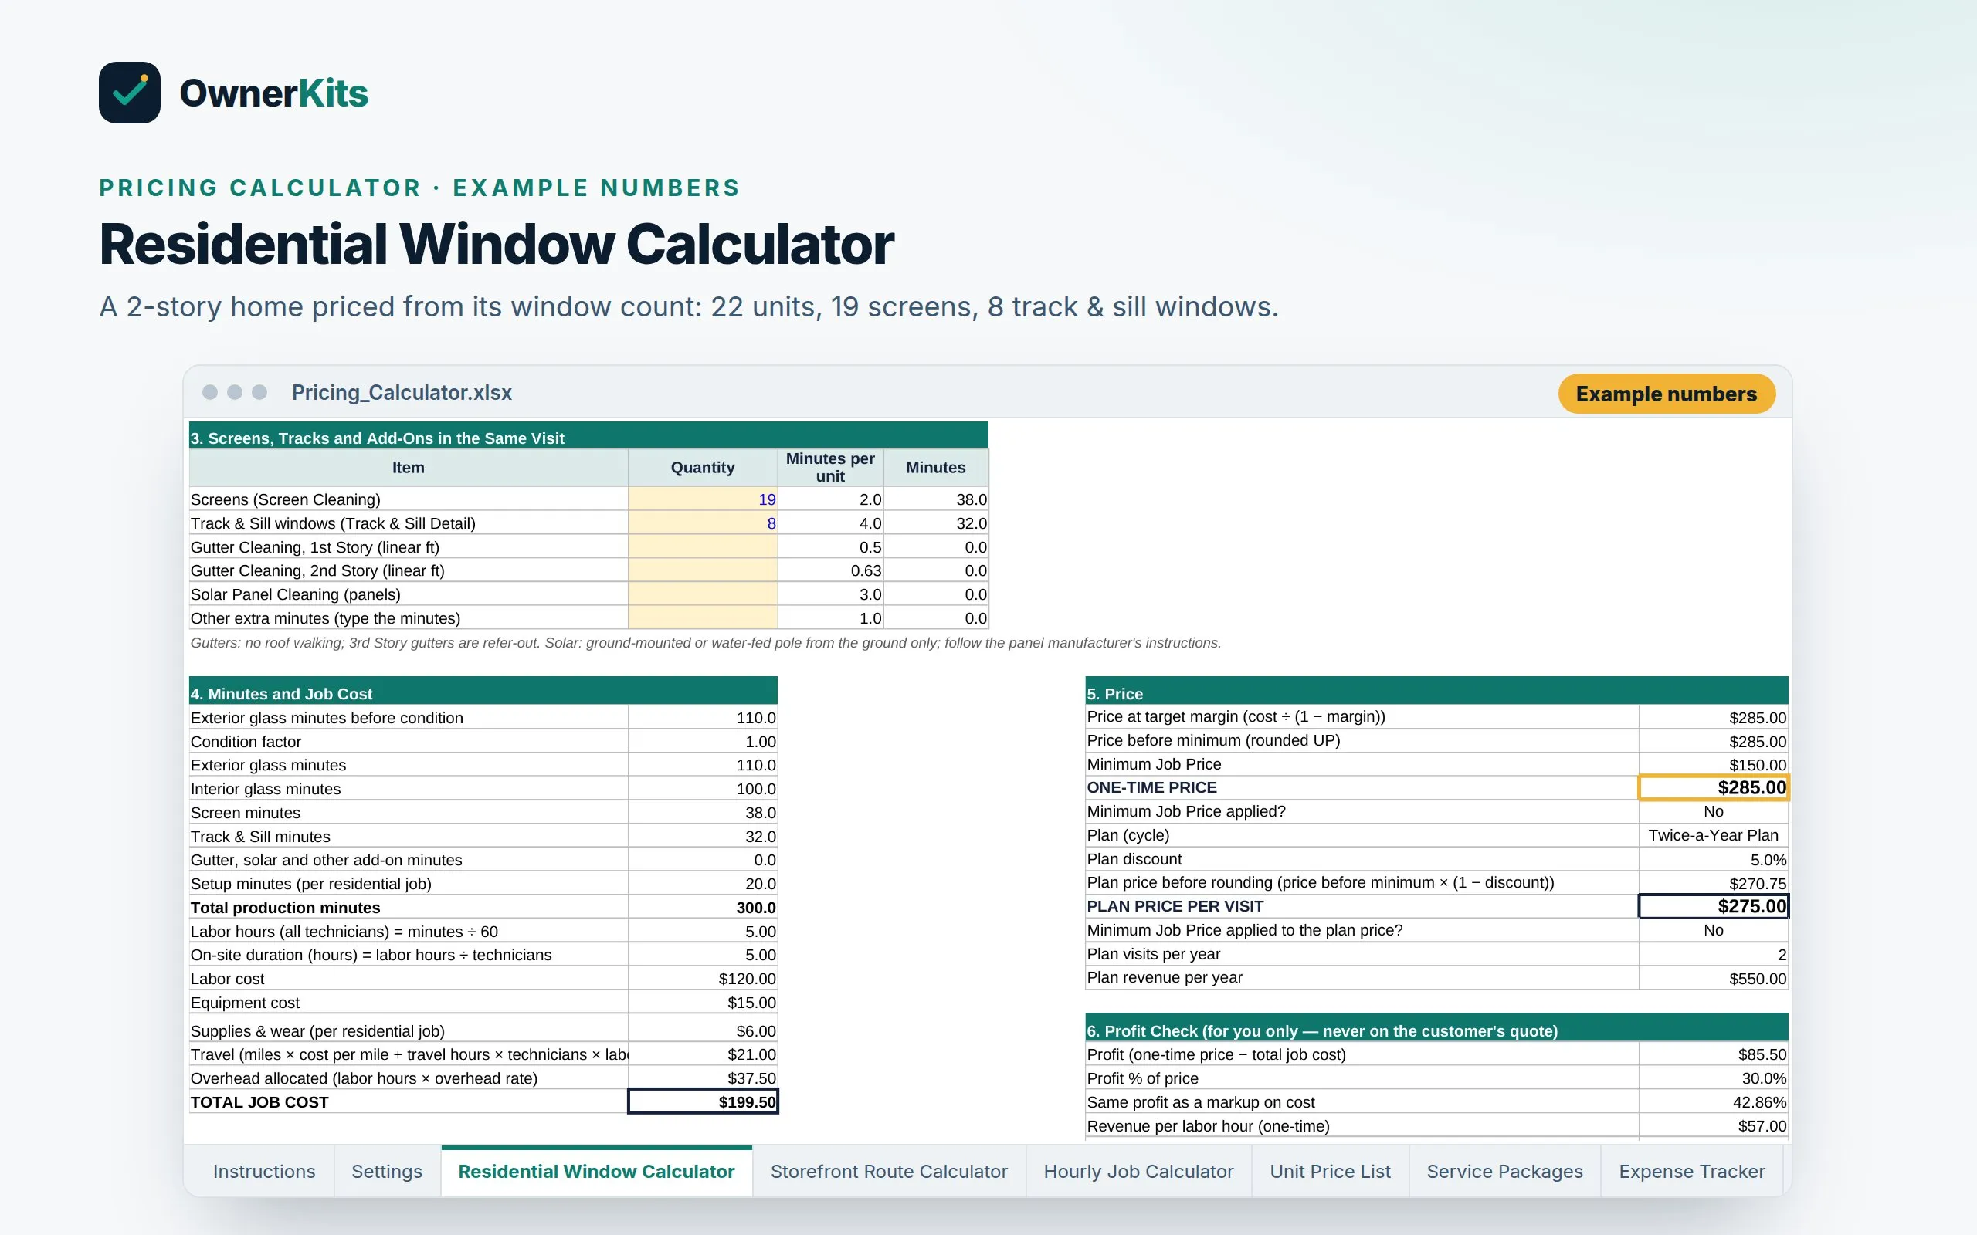Switch to the Hourly Job Calculator tab
The height and width of the screenshot is (1235, 1977).
(1138, 1171)
